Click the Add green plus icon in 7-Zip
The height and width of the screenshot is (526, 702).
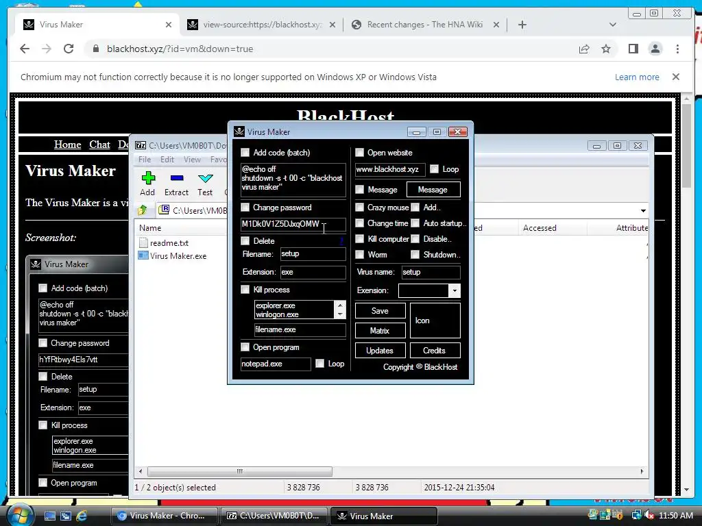click(x=148, y=178)
